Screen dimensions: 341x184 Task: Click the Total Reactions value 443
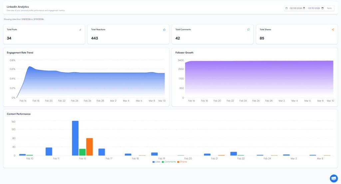click(x=94, y=38)
